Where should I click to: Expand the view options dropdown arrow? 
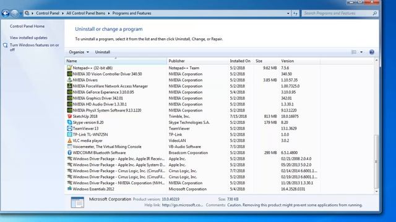(x=361, y=52)
